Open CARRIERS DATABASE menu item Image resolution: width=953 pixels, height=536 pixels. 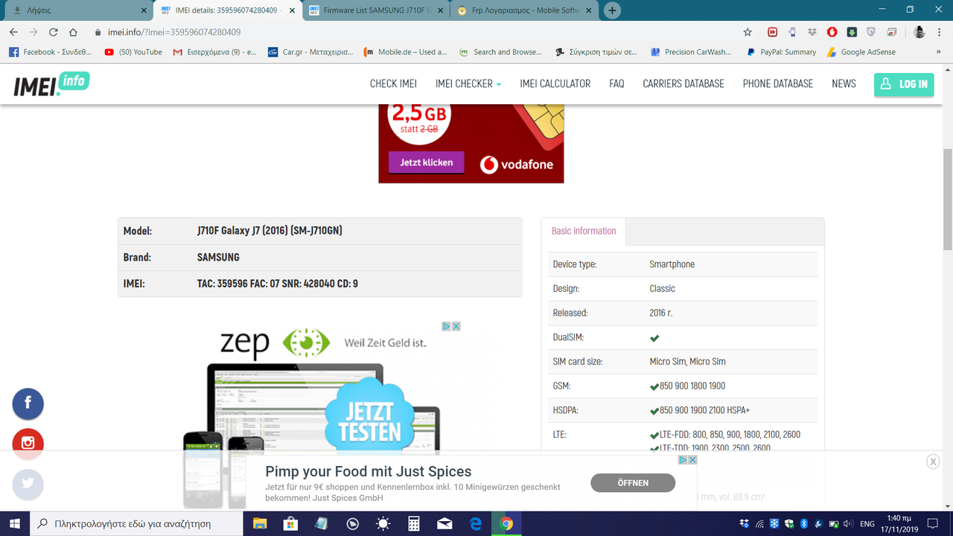click(683, 83)
